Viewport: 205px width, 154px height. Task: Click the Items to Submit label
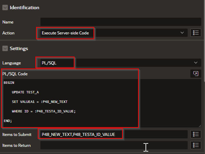pyautogui.click(x=17, y=135)
